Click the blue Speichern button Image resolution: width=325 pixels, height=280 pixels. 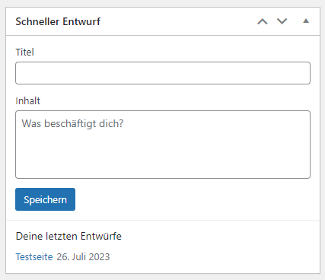(45, 199)
